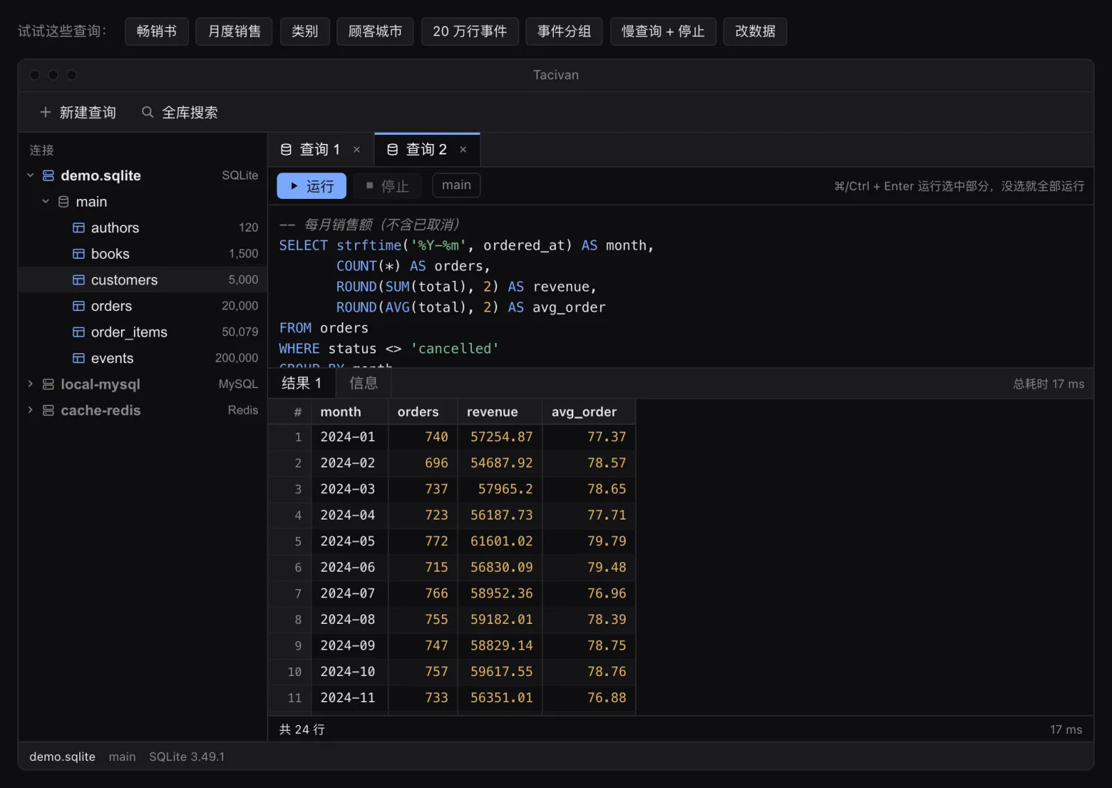Image resolution: width=1112 pixels, height=788 pixels.
Task: Click the demo.sqlite database icon
Action: (48, 175)
